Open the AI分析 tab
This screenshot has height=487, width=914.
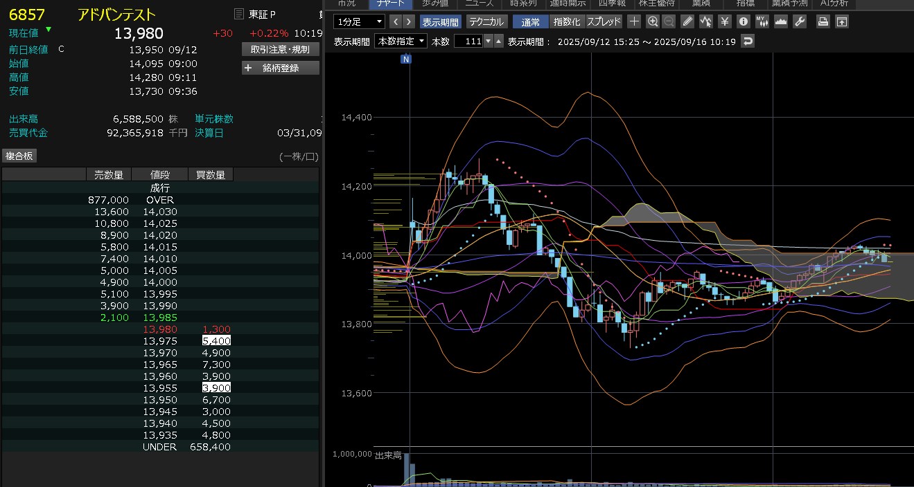834,3
